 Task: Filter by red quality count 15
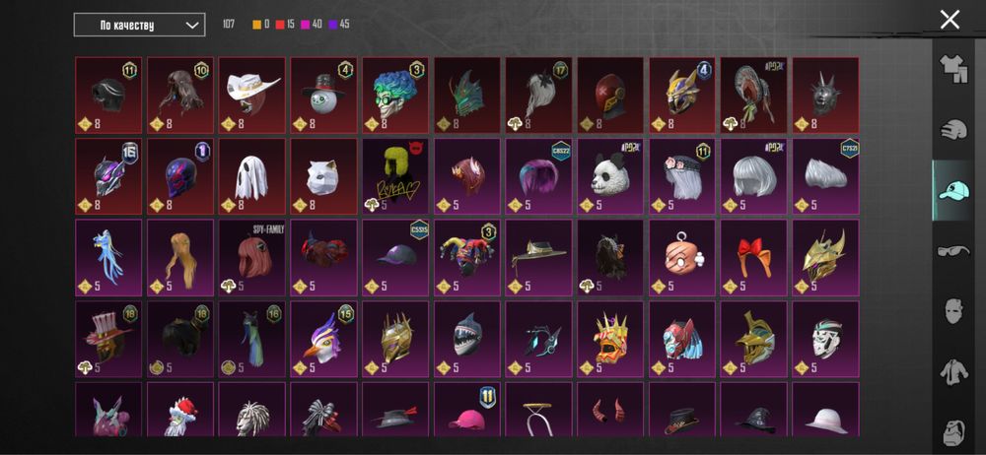285,25
